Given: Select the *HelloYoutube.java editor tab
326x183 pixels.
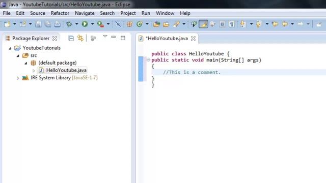Looking at the screenshot, I should tap(167, 39).
